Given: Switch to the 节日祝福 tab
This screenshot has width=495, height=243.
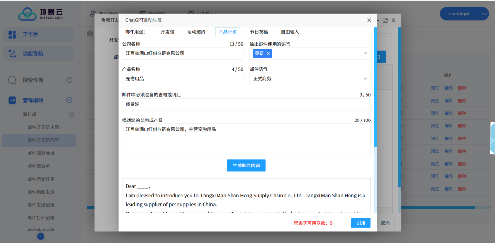Looking at the screenshot, I should point(260,32).
